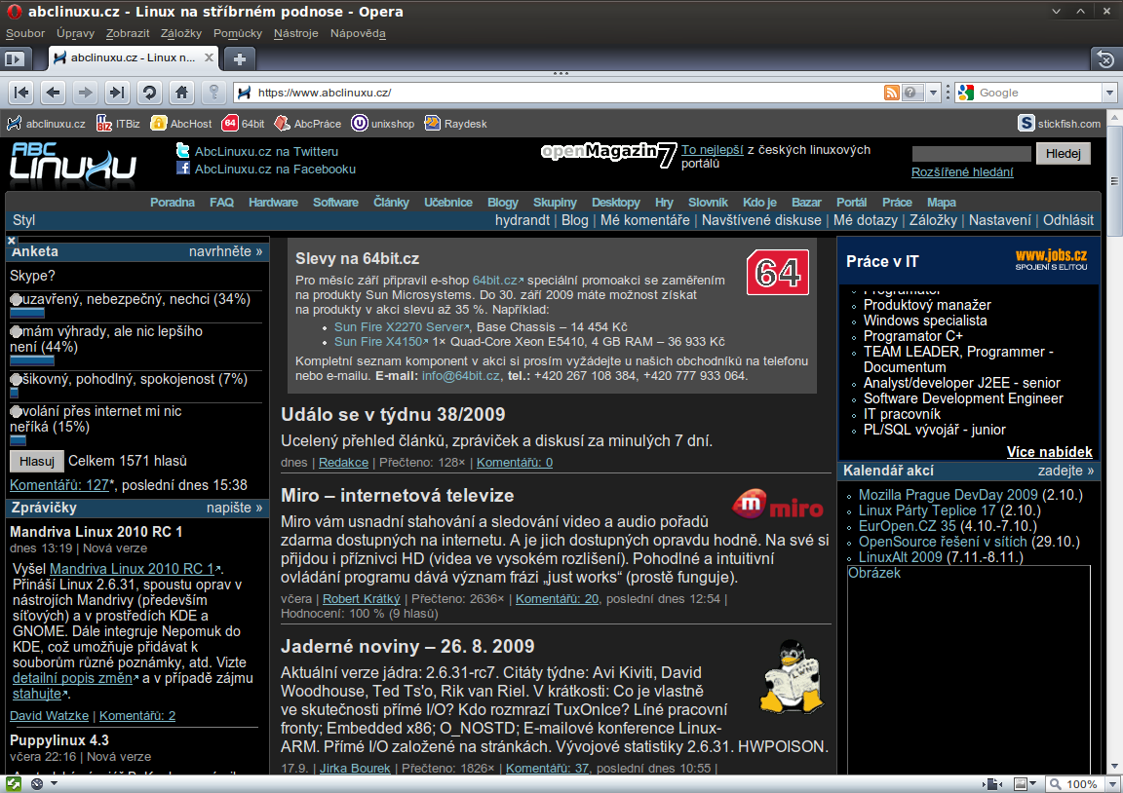
Task: Click the ABC Linuxu site logo
Action: pos(73,164)
